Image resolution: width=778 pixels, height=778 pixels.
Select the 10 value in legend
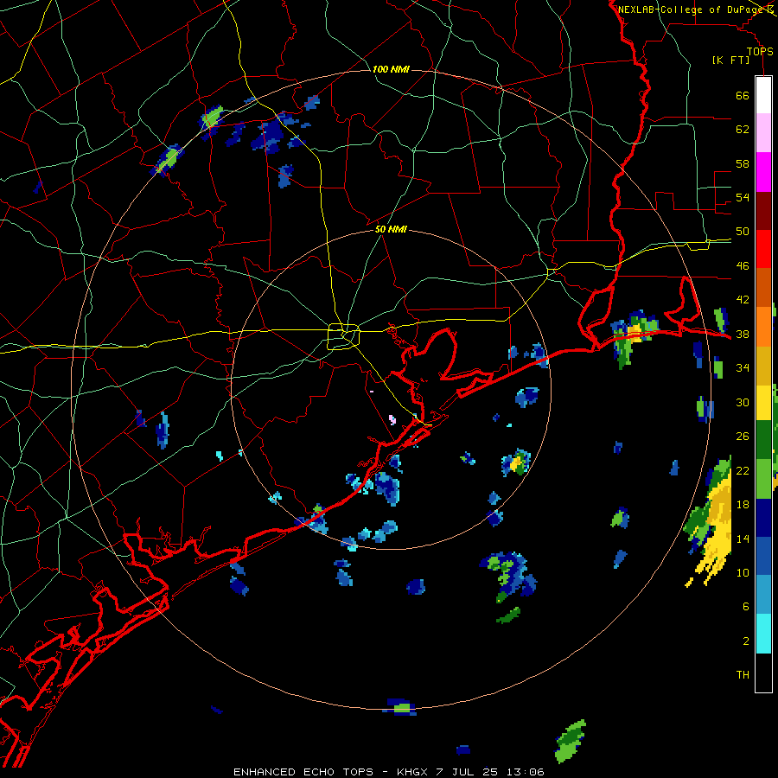(743, 572)
